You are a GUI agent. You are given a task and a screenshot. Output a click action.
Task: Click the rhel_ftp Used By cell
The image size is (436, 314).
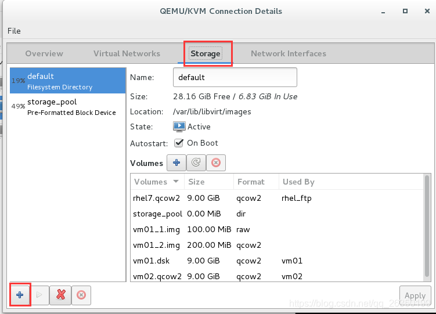pos(297,198)
